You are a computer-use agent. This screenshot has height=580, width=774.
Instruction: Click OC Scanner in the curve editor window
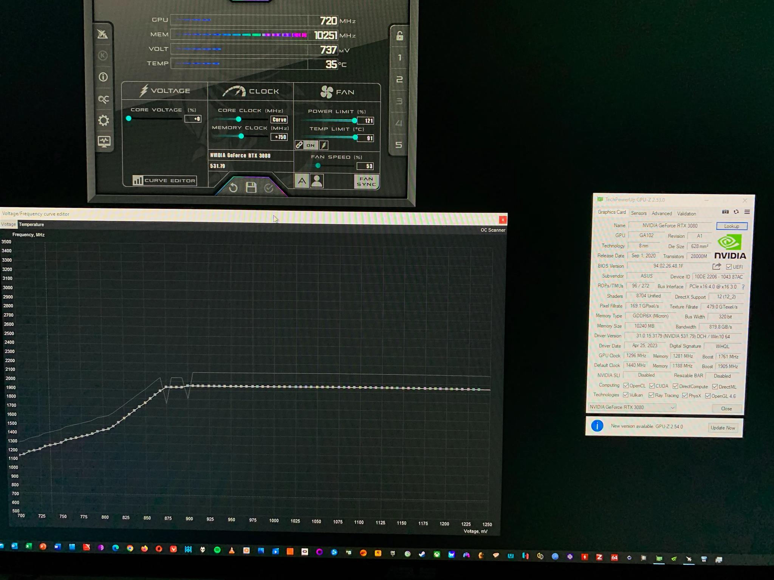click(493, 230)
